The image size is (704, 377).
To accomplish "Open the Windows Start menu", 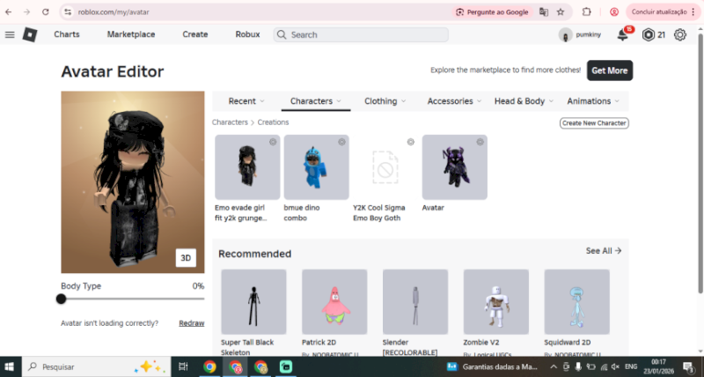I will coord(9,366).
